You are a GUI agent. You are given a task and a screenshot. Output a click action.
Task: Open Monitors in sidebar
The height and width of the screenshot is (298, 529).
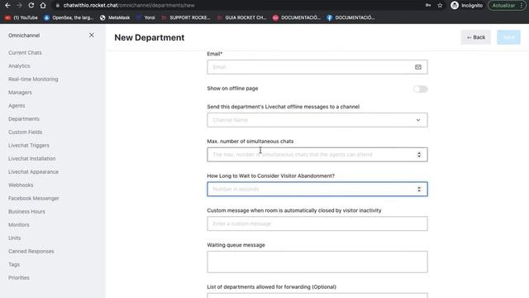pyautogui.click(x=18, y=224)
